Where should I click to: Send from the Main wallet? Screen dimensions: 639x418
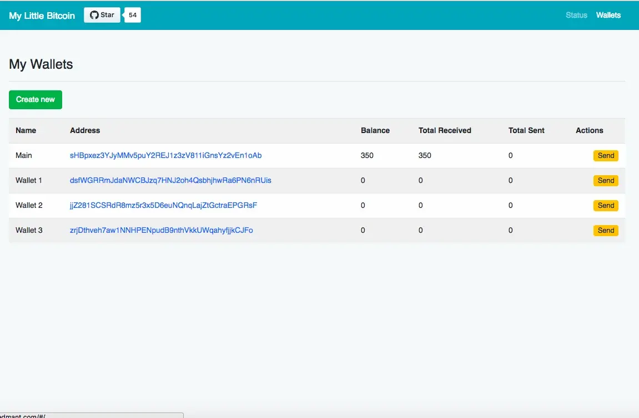[x=606, y=155]
